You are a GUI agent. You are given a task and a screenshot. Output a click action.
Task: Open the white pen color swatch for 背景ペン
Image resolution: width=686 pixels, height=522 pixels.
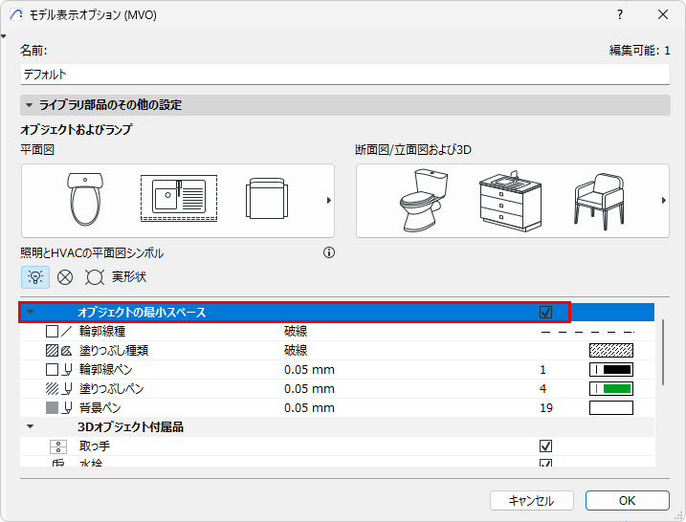[611, 408]
